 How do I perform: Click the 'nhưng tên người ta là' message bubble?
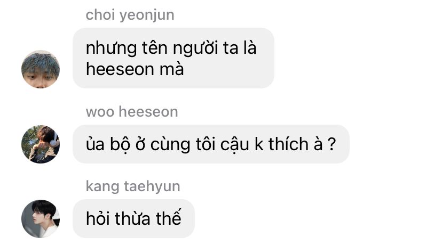pyautogui.click(x=173, y=58)
